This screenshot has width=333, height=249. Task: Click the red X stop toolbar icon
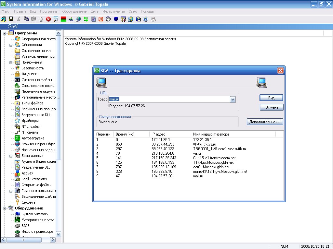pos(48,19)
